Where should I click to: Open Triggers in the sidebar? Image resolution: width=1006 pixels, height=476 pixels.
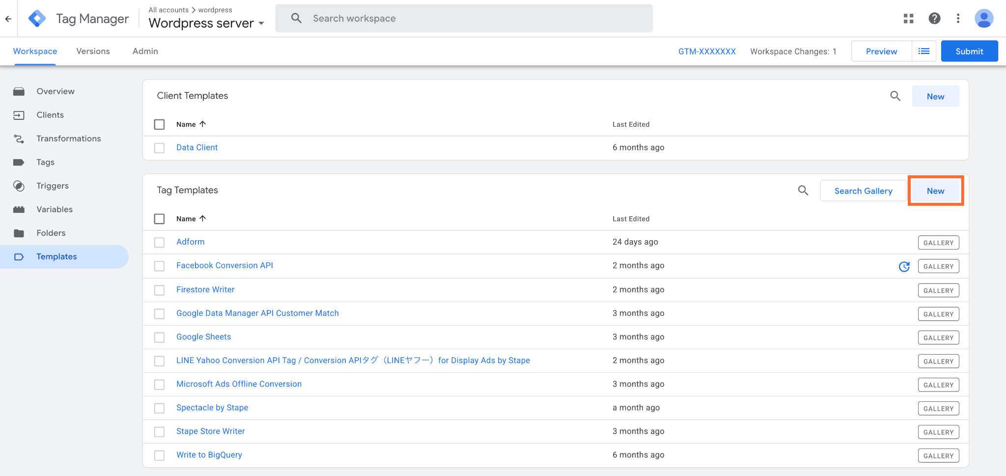(x=53, y=186)
